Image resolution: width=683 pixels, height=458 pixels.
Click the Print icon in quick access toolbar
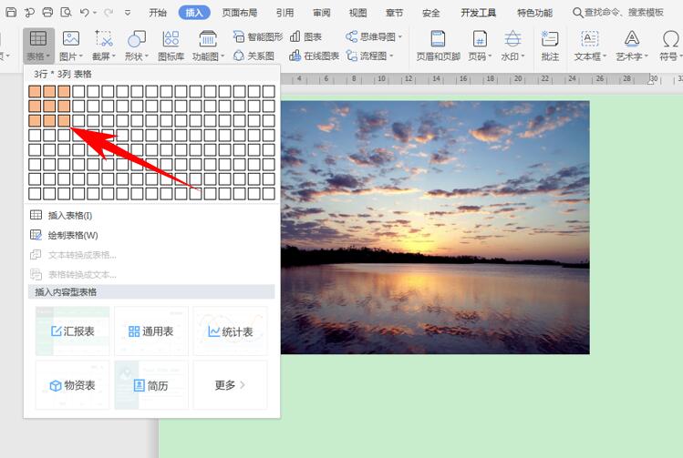click(47, 12)
